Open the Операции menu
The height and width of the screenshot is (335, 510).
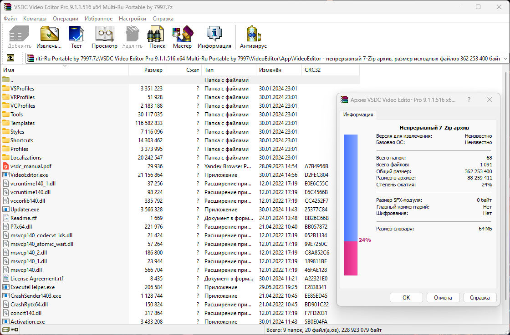66,19
